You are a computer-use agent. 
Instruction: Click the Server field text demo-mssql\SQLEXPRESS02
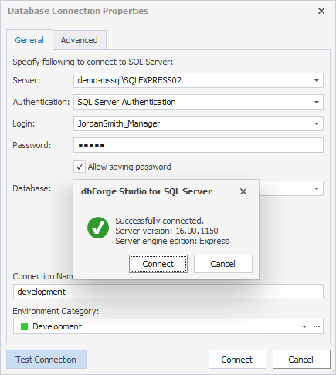point(130,80)
